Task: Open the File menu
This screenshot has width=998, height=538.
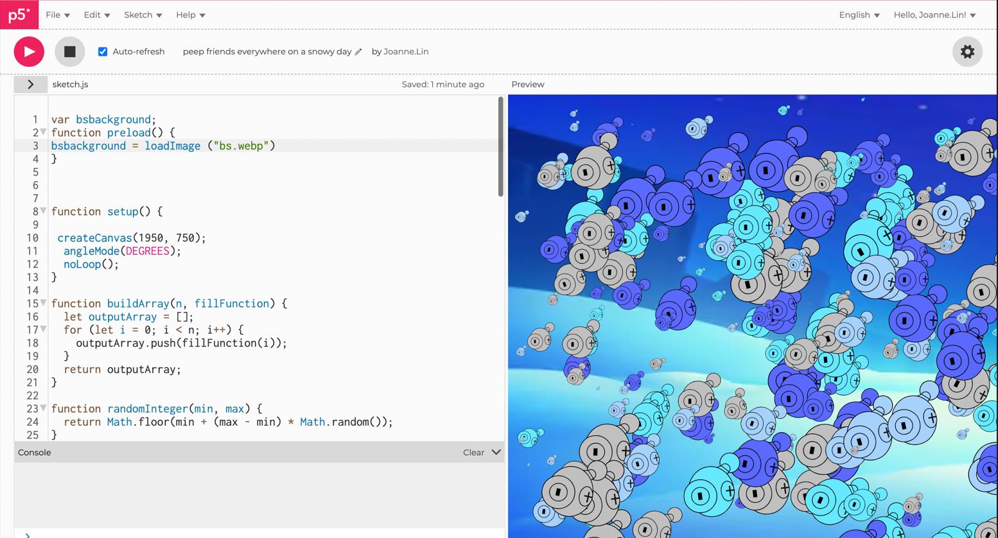Action: click(x=57, y=15)
